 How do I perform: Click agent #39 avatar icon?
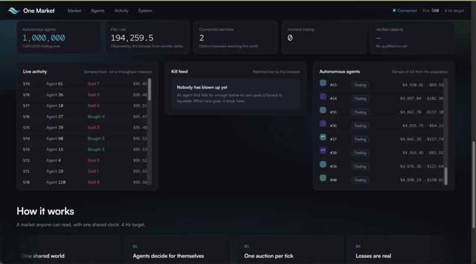click(323, 164)
